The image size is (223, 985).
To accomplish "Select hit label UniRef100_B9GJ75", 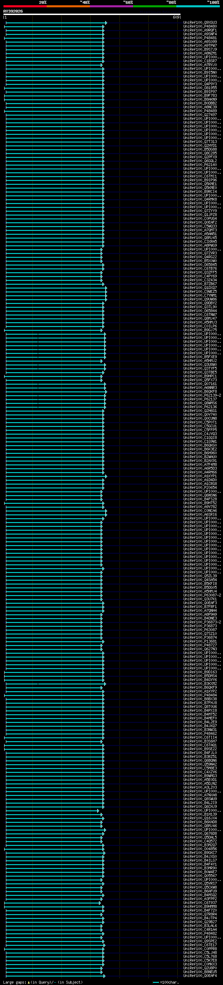I will [200, 331].
